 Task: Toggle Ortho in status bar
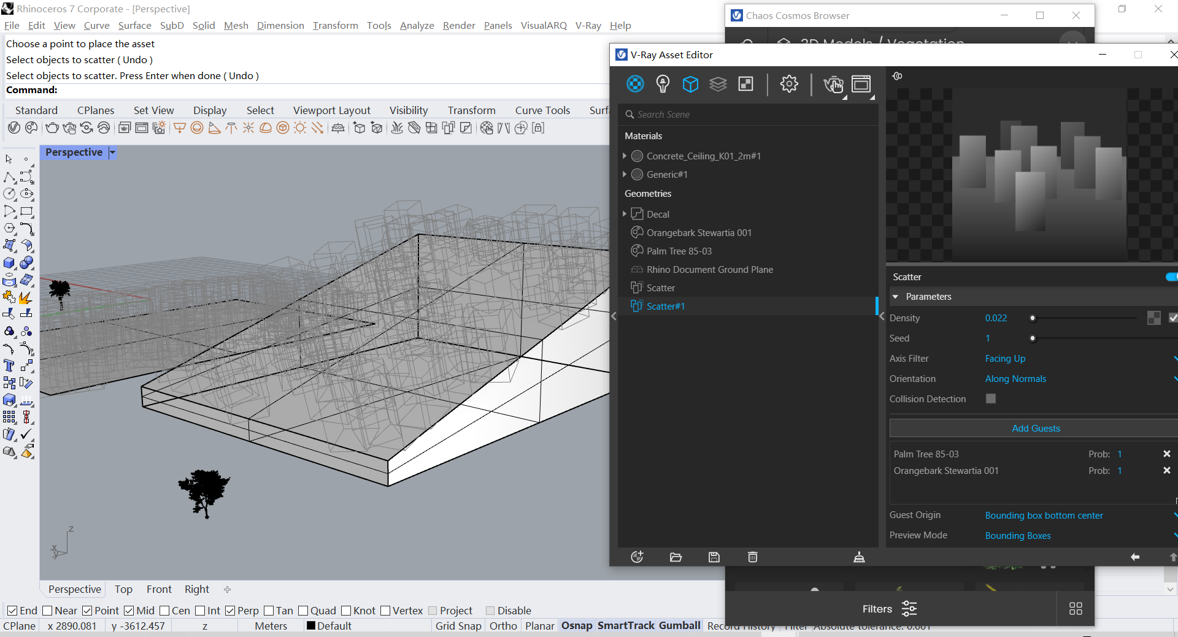[503, 626]
